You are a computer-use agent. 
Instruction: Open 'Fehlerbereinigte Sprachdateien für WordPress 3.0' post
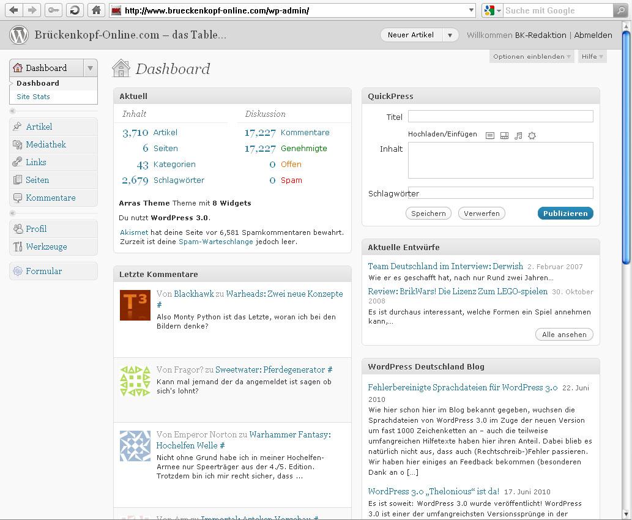(463, 387)
